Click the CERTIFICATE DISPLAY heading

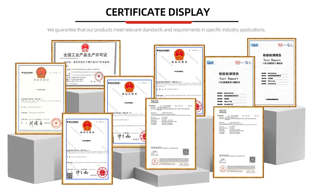pyautogui.click(x=157, y=12)
